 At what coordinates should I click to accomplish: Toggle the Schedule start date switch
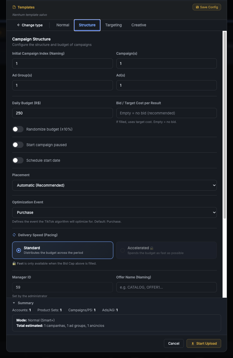pyautogui.click(x=18, y=160)
